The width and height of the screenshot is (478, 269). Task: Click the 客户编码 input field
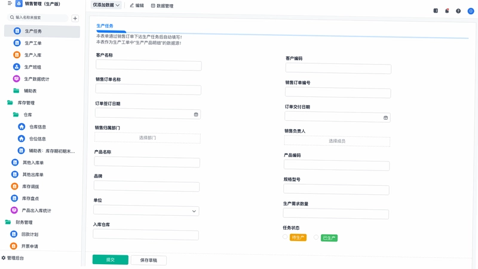pos(338,69)
